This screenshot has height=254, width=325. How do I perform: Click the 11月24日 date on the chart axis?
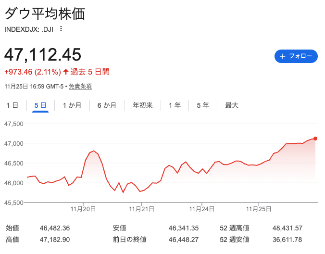(x=201, y=209)
